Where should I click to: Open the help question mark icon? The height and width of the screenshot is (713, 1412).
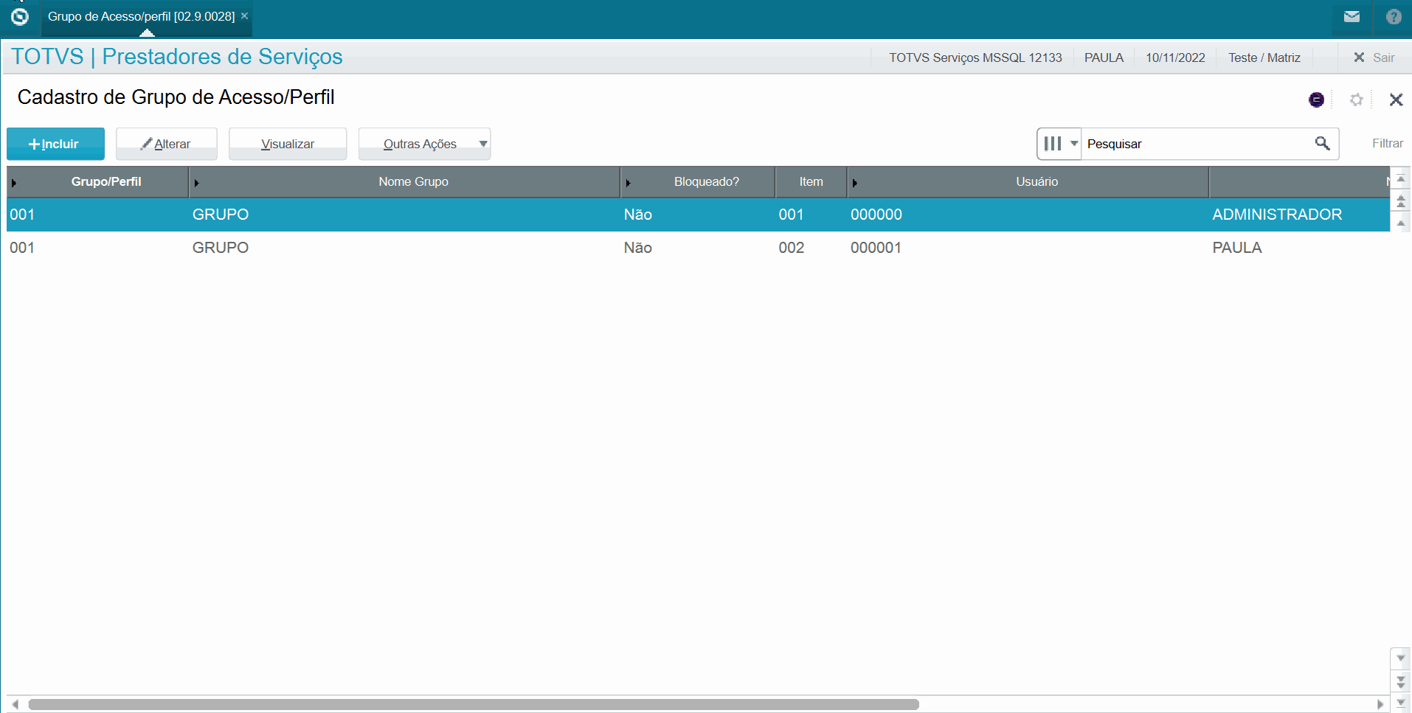click(x=1394, y=16)
